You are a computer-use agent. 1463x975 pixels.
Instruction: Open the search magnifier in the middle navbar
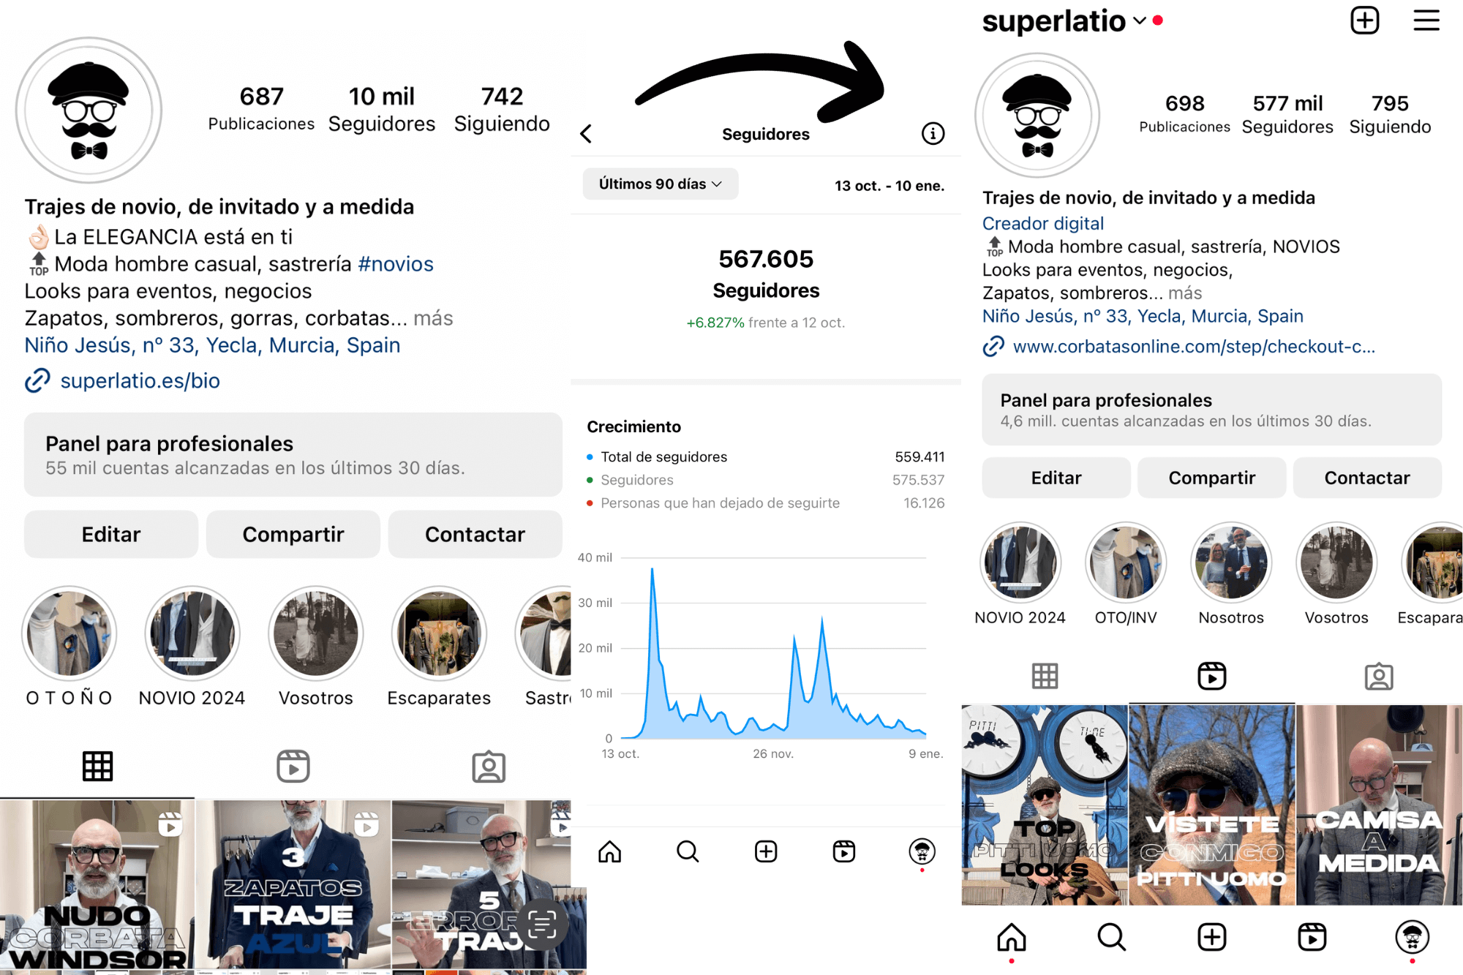tap(688, 851)
